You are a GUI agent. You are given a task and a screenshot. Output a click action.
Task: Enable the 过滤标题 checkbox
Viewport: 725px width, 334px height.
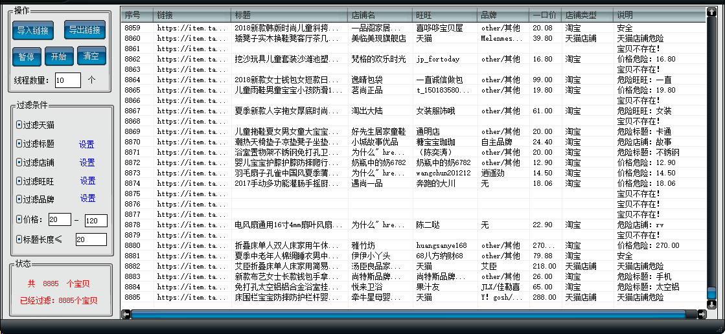(x=19, y=144)
